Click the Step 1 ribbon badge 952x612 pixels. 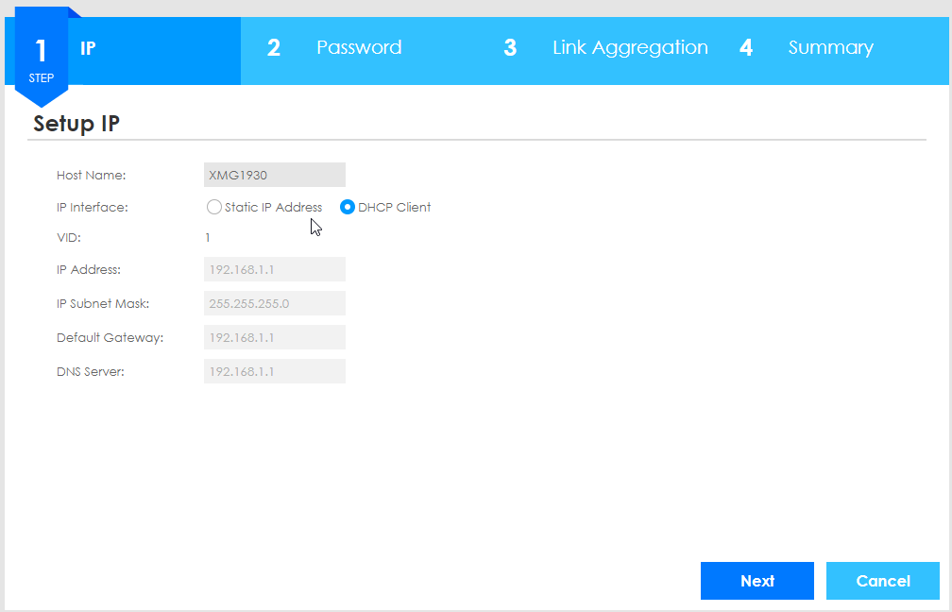[41, 57]
